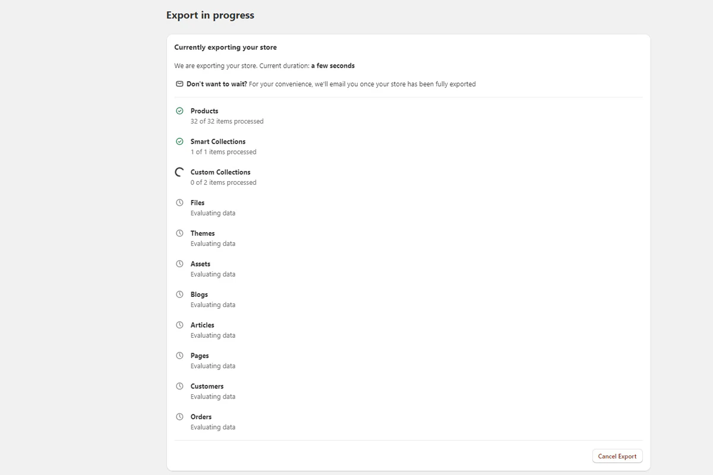Click the Products row label

coord(204,110)
